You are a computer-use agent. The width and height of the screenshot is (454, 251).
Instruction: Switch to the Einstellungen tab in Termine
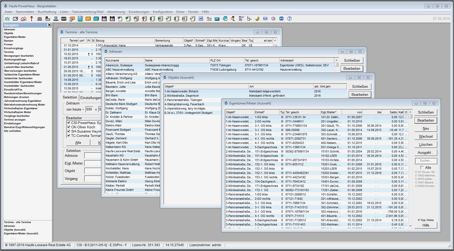91,98
